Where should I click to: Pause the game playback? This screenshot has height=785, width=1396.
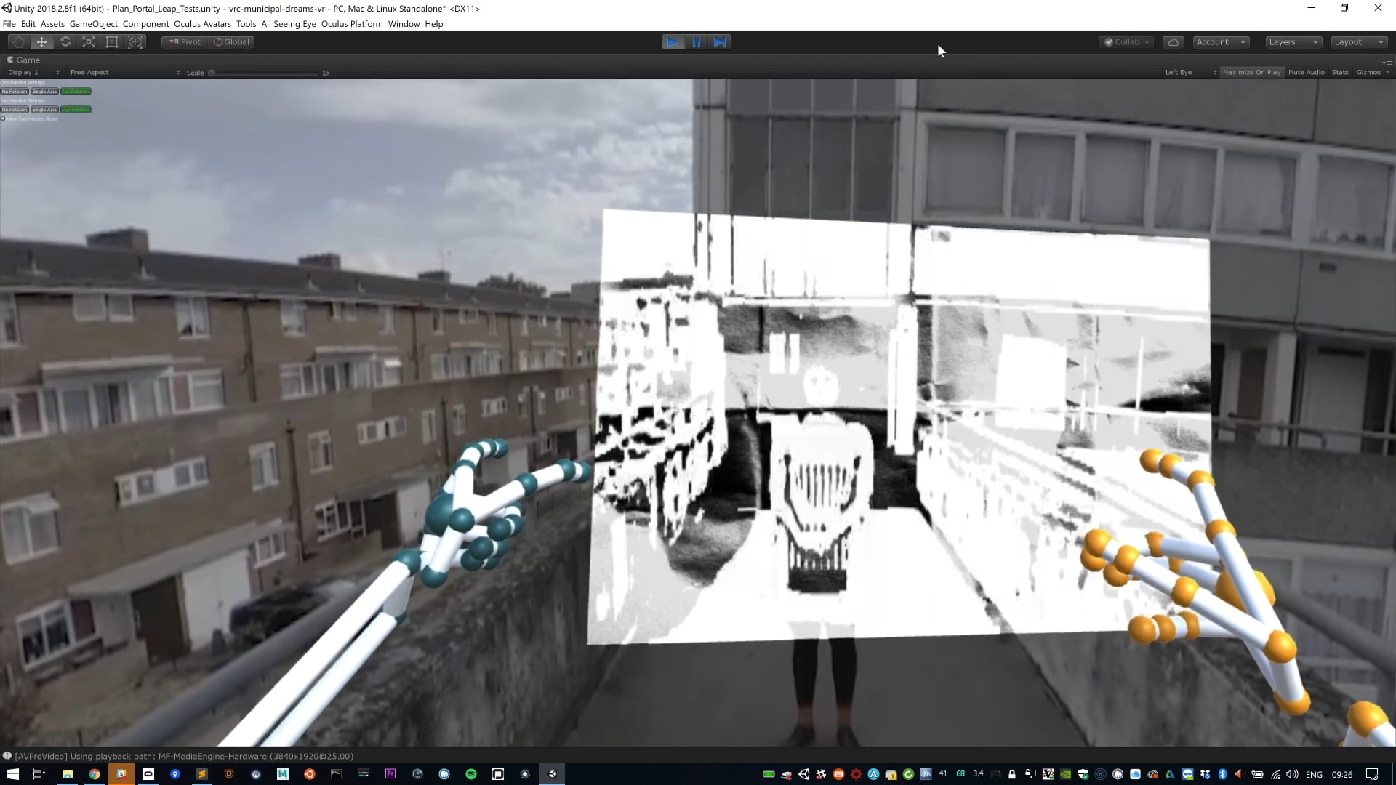(x=697, y=42)
